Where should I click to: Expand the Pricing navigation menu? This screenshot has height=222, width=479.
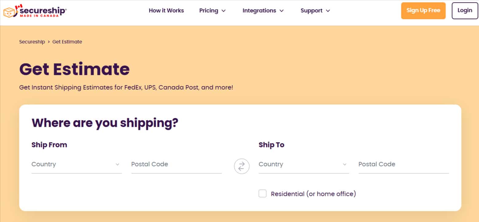[209, 10]
